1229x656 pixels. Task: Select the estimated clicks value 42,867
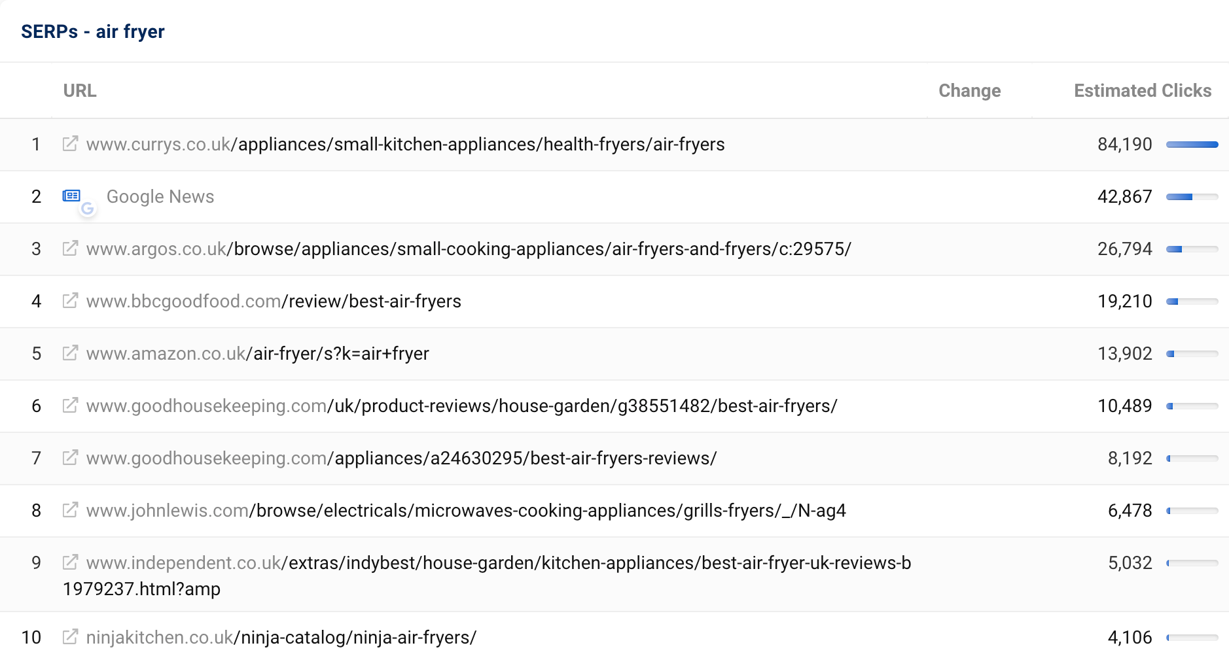click(x=1124, y=196)
